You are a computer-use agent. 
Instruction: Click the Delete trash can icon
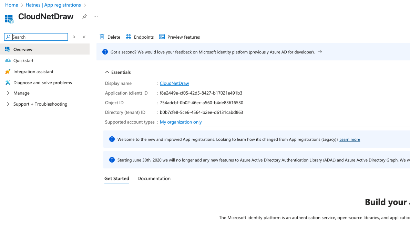click(102, 37)
